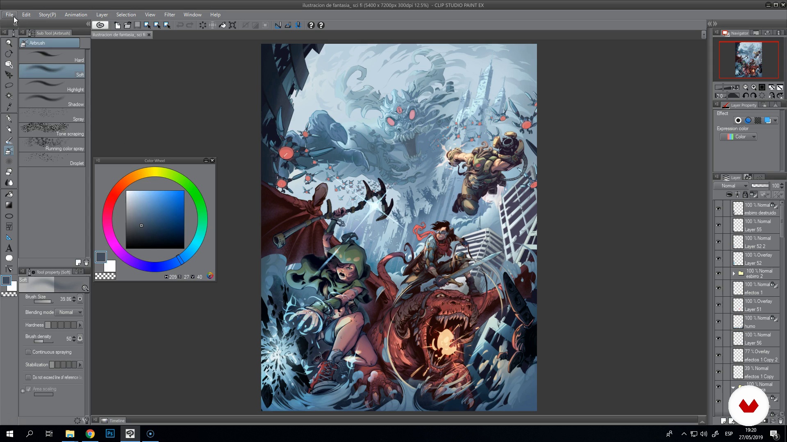Screen dimensions: 787x442
Task: Select the Droplet sub tool
Action: [52, 160]
